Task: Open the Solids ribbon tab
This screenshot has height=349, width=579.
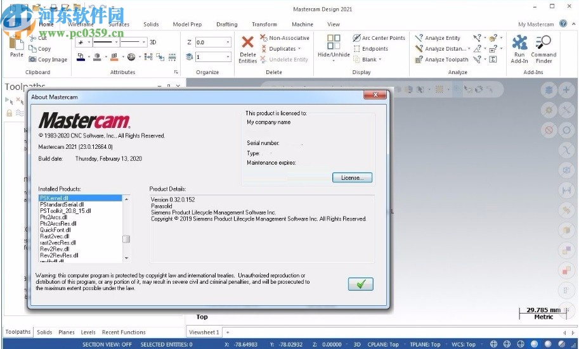Action: [x=151, y=24]
